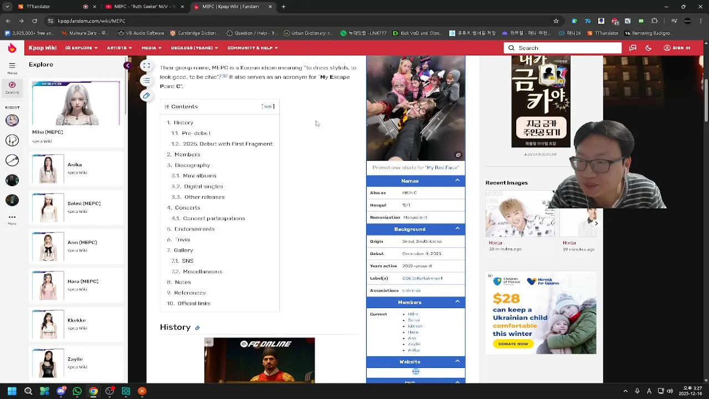Image resolution: width=709 pixels, height=399 pixels.
Task: Open the website globe icon in infobox
Action: [415, 371]
